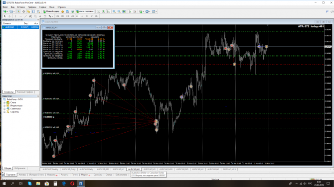The image size is (334, 187).
Task: Click the Новый ордер button
Action: [51, 11]
